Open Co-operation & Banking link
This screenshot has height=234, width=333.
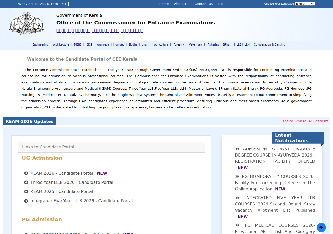click(270, 45)
